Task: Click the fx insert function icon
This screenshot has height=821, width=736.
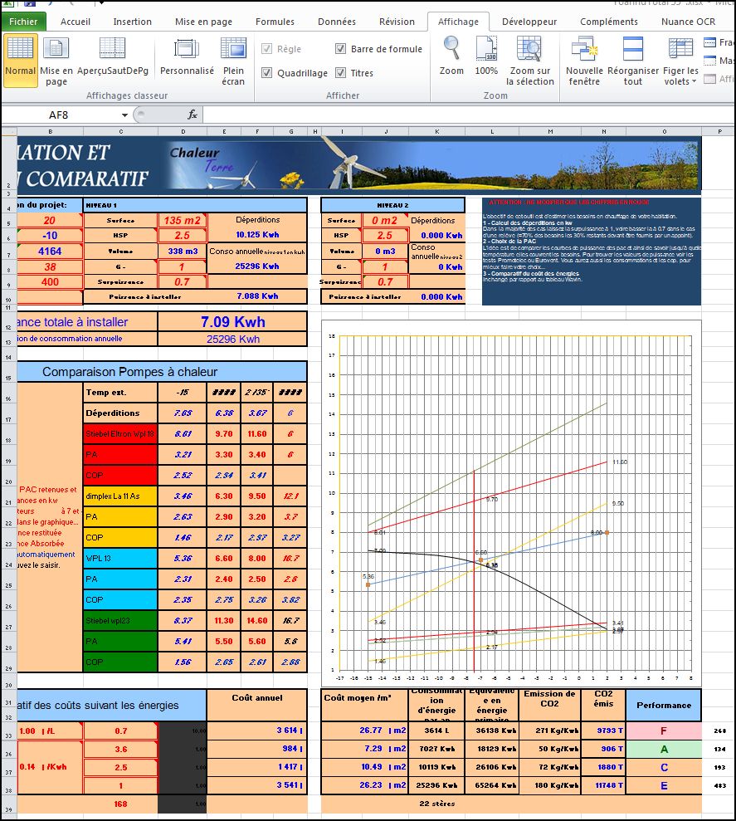Action: tap(193, 115)
